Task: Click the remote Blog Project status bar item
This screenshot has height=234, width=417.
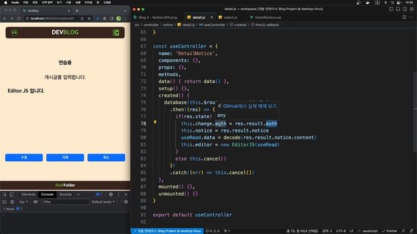Action: pos(167,231)
